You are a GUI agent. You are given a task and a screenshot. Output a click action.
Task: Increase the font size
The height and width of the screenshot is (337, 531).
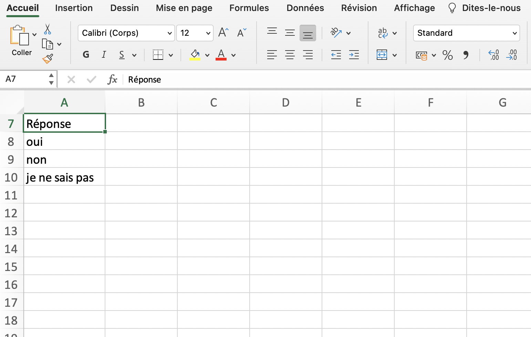[222, 32]
